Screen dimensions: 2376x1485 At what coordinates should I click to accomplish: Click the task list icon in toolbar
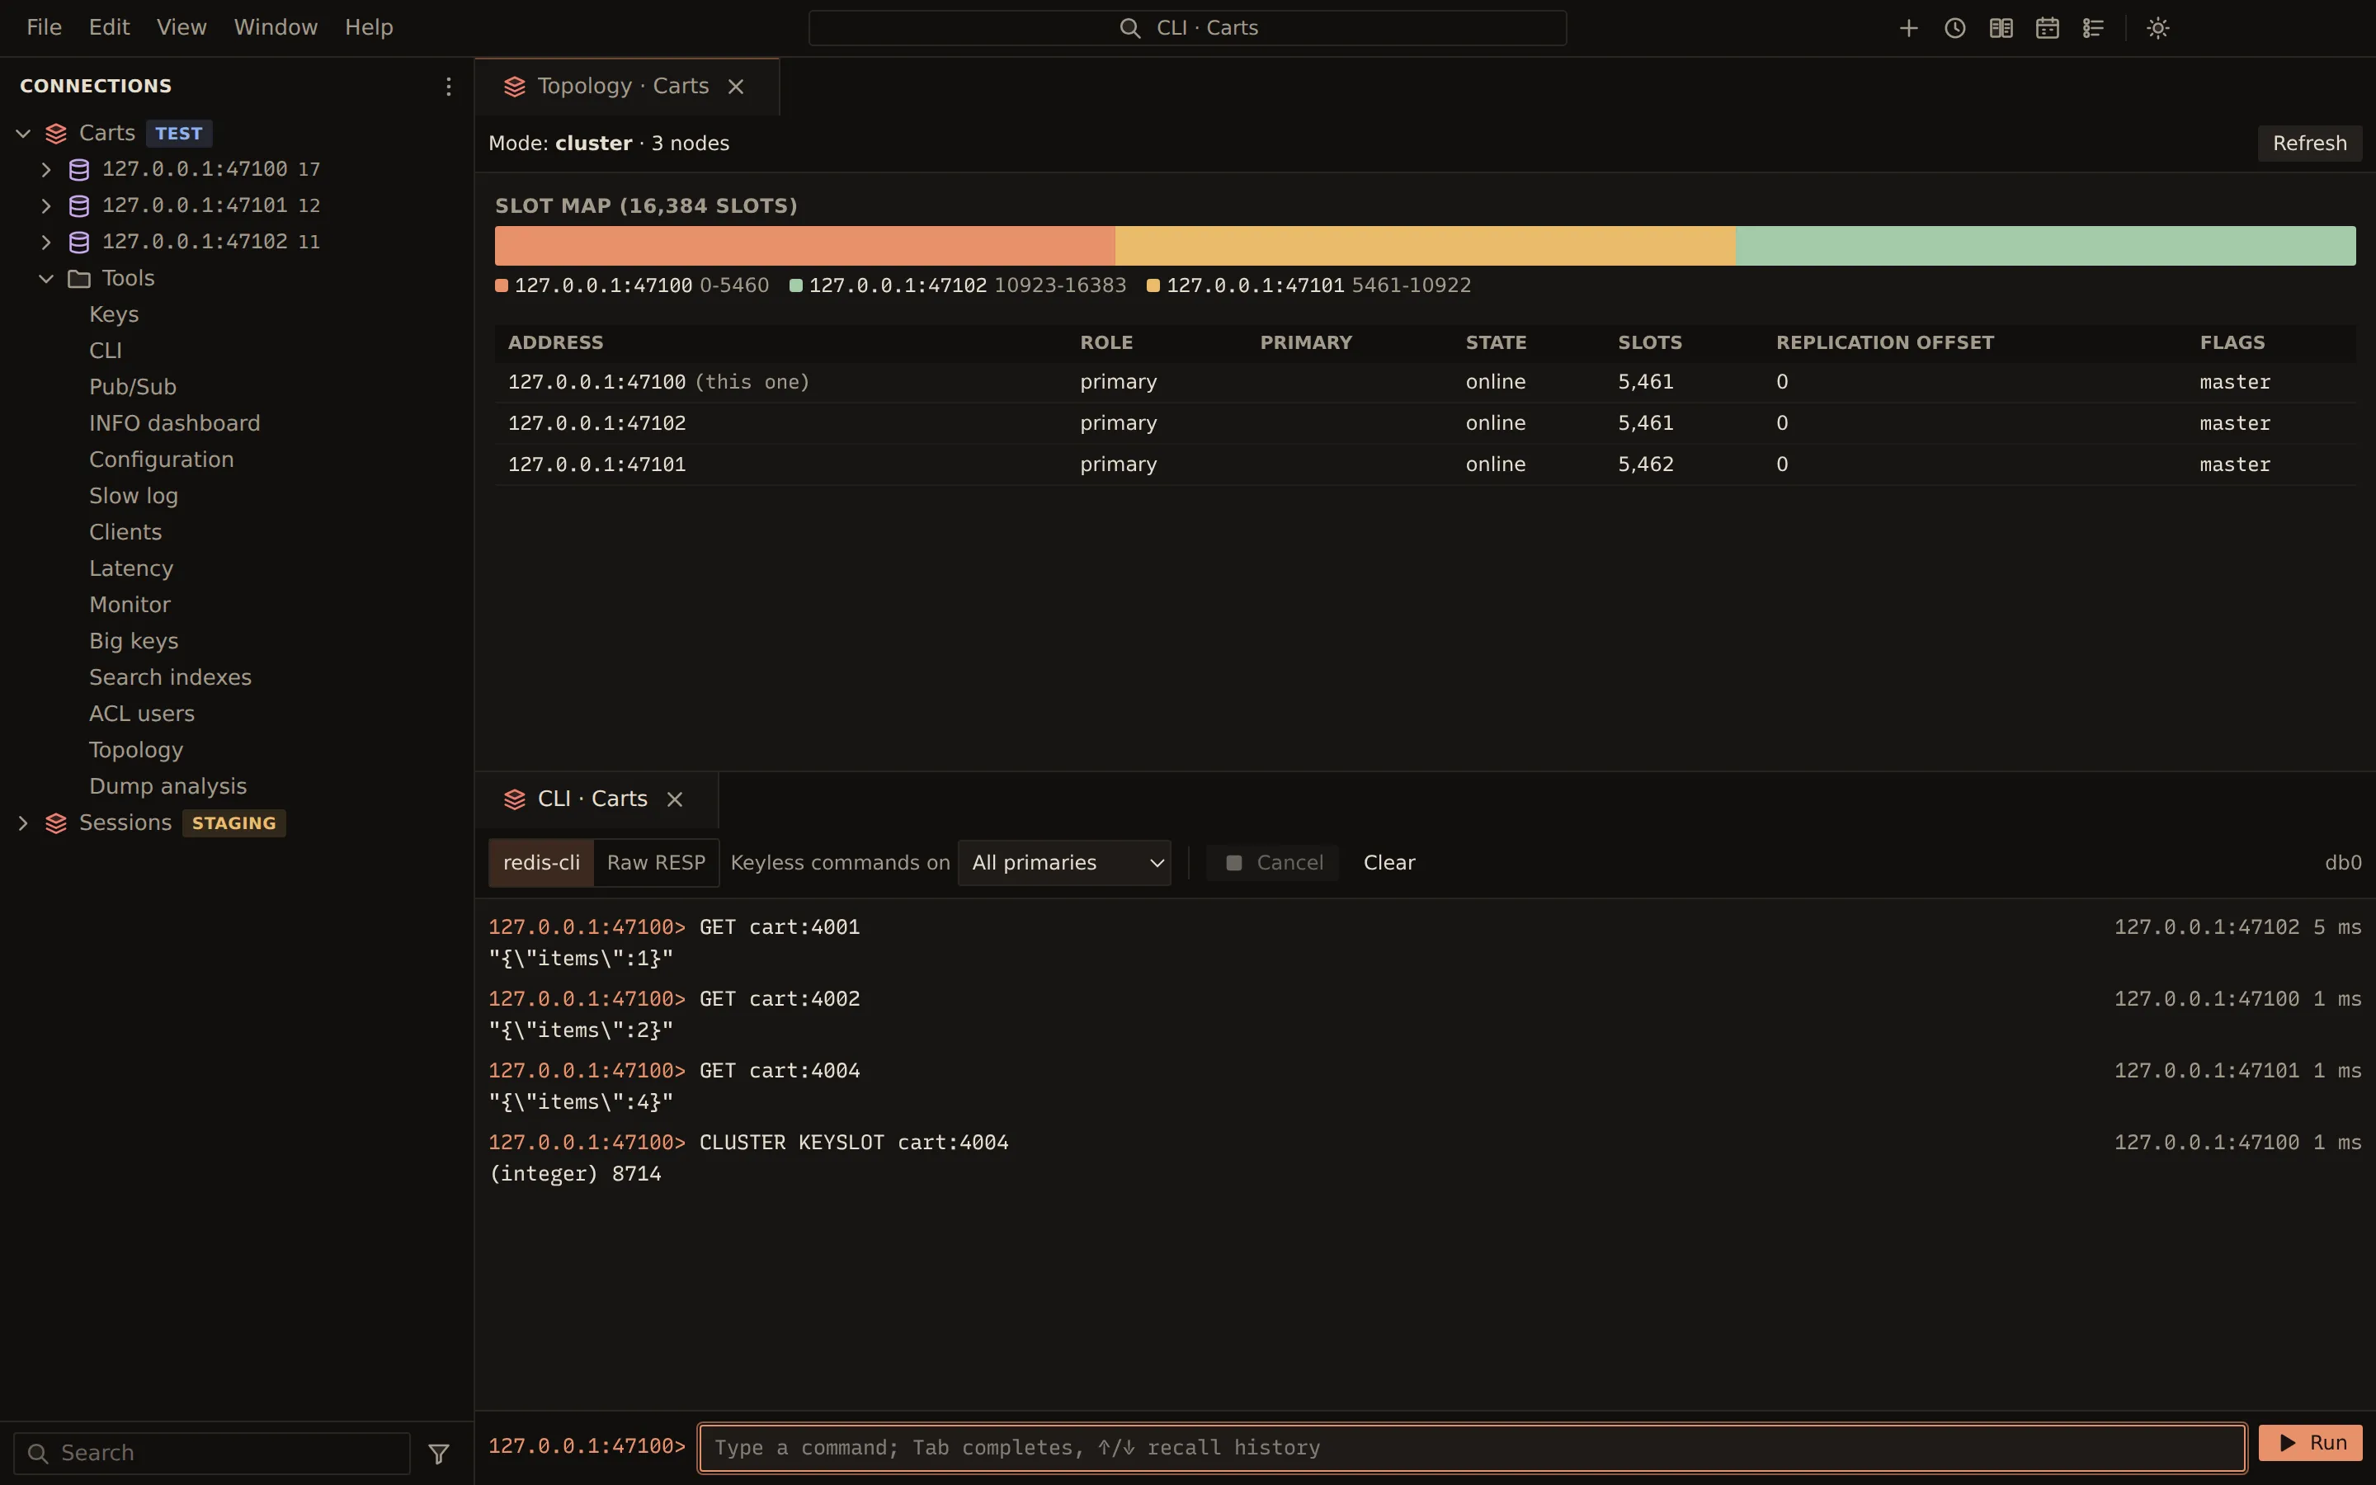[2093, 27]
